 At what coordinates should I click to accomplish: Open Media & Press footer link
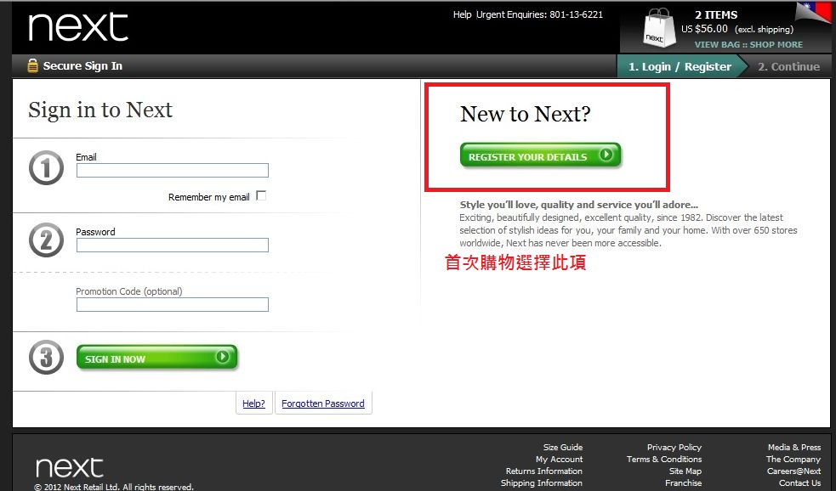pos(794,448)
